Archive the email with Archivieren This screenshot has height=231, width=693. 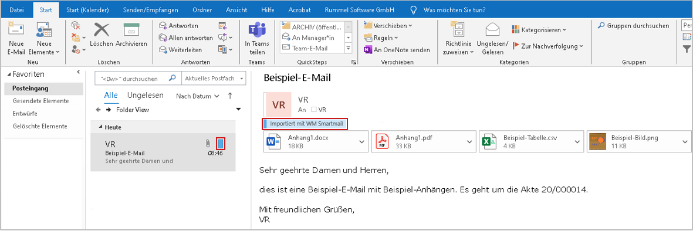pos(131,35)
